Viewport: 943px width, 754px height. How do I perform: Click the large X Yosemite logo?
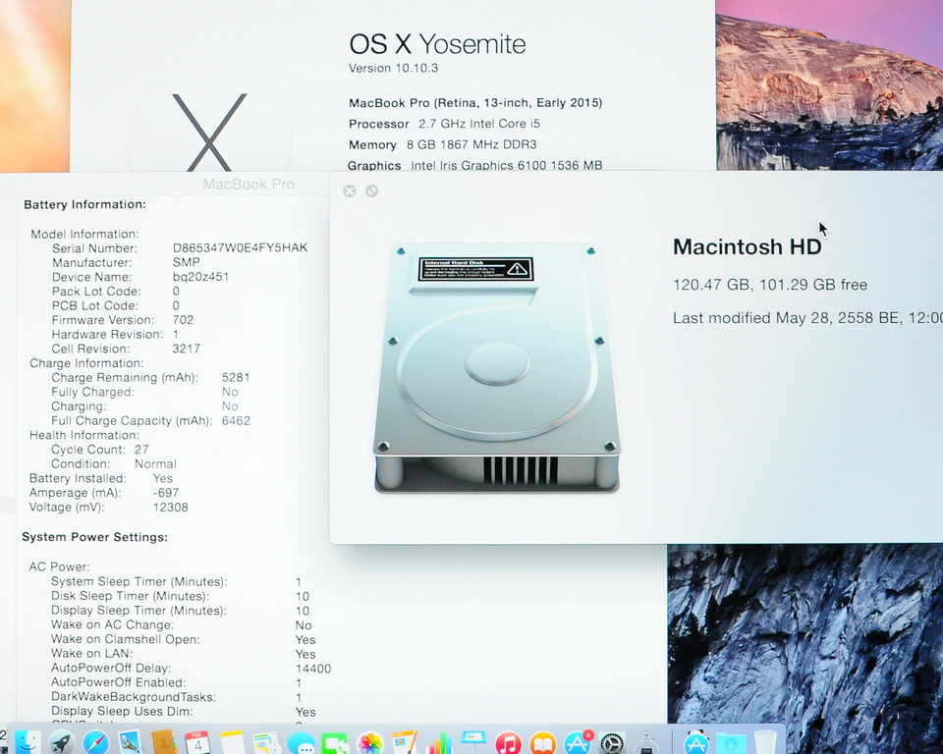coord(209,133)
